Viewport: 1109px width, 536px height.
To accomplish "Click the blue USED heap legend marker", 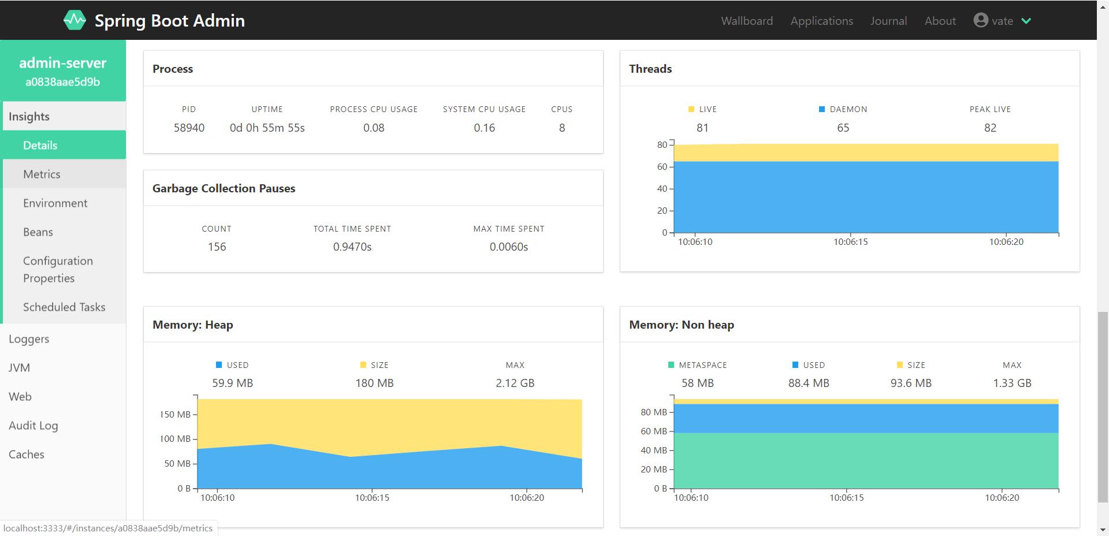I will (219, 365).
